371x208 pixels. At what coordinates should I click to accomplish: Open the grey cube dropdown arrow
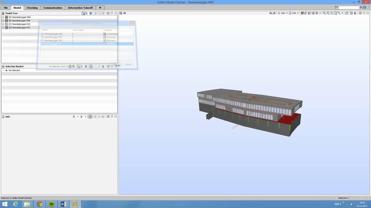[x=320, y=13]
